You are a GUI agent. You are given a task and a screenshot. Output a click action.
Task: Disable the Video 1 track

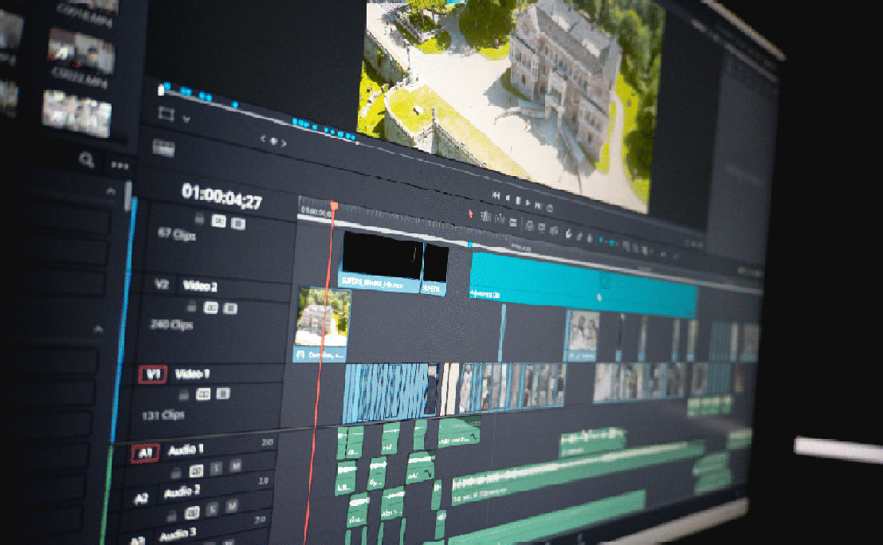tap(223, 394)
